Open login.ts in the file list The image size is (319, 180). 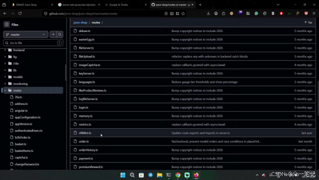[x=83, y=108]
